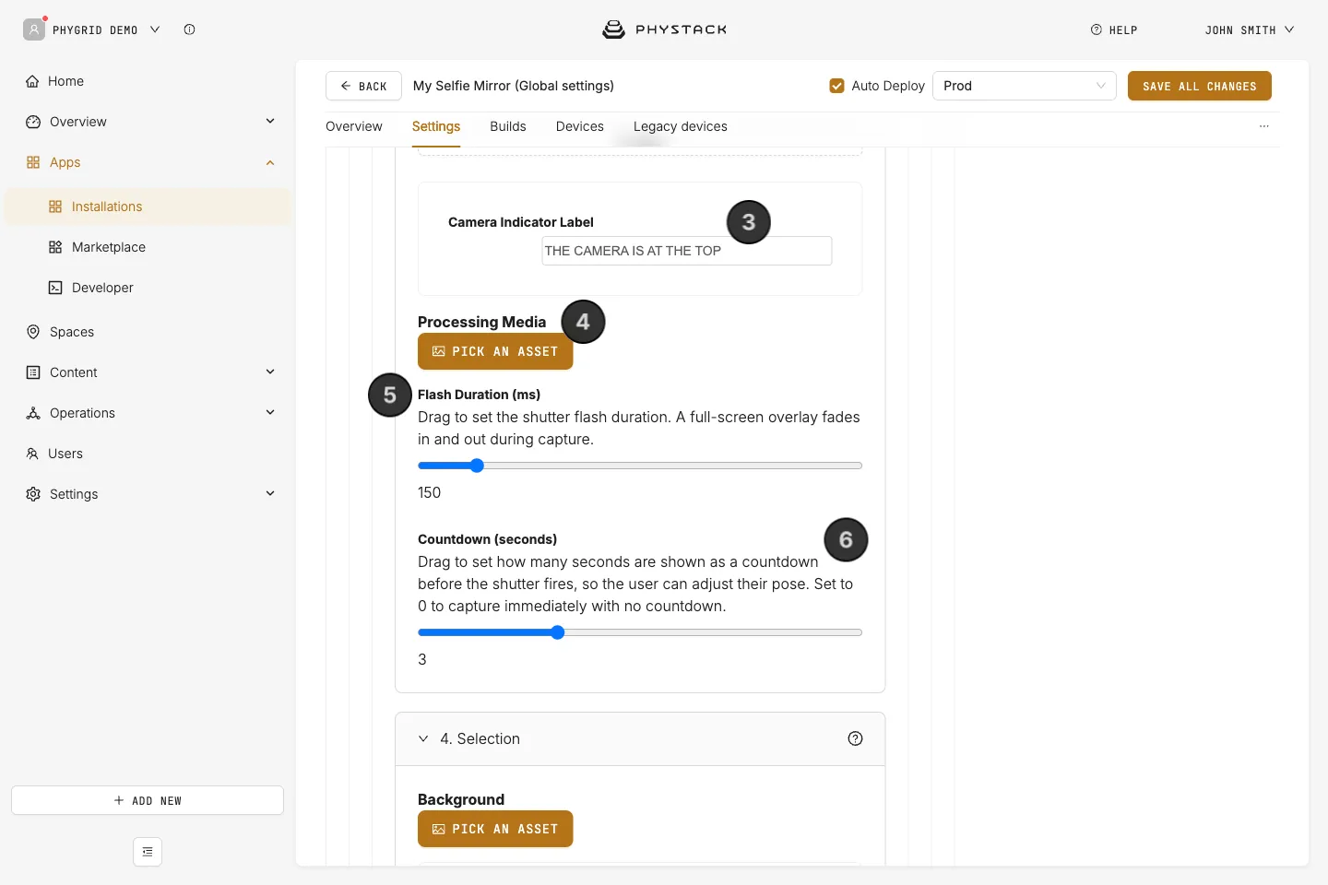Viewport: 1328px width, 885px height.
Task: Pick an asset for Background
Action: click(x=495, y=829)
